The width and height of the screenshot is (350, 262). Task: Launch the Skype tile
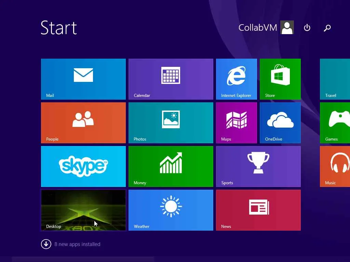[x=83, y=166]
